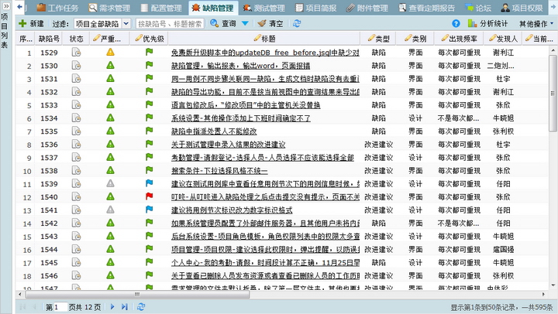Image resolution: width=558 pixels, height=314 pixels.
Task: Click green priority flag of defect 1530
Action: [x=149, y=65]
